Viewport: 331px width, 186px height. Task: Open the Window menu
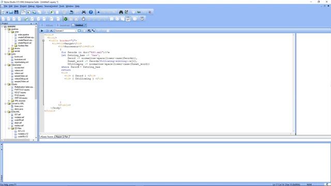[70, 6]
